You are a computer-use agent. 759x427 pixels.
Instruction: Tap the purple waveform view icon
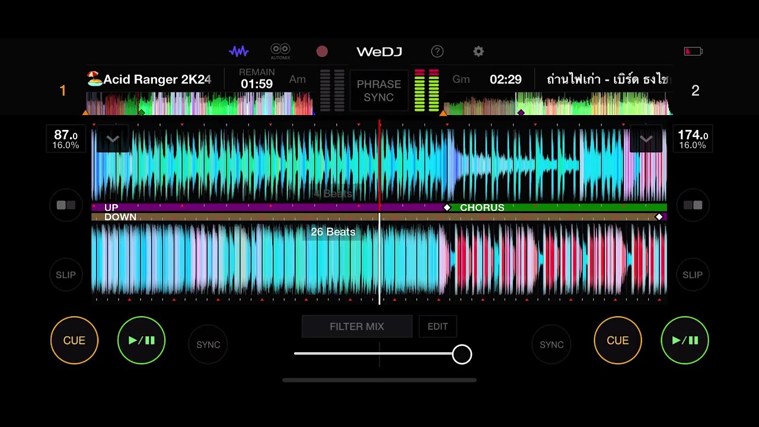pyautogui.click(x=239, y=52)
